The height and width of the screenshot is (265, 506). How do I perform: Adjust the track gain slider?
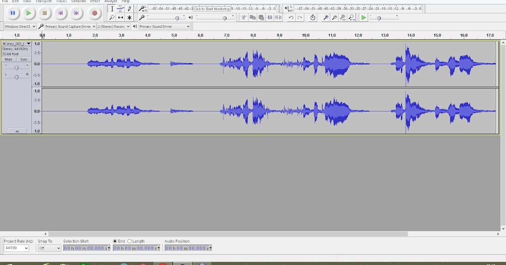(16, 68)
